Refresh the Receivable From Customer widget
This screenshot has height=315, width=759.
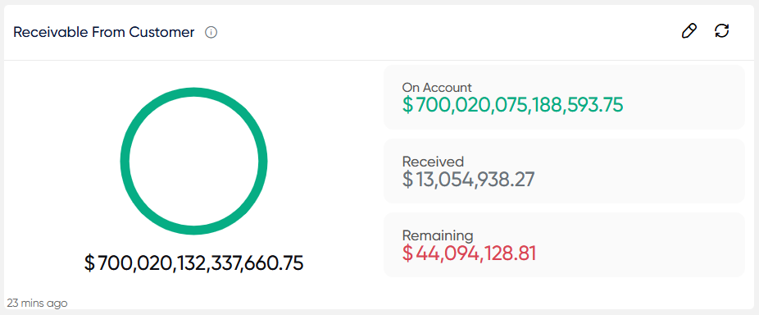(x=722, y=31)
